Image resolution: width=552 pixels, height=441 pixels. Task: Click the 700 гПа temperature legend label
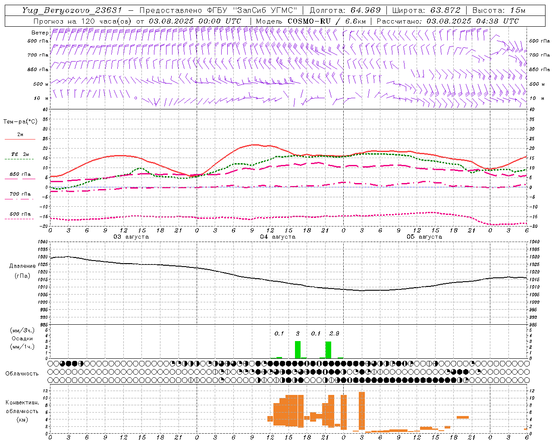click(20, 194)
